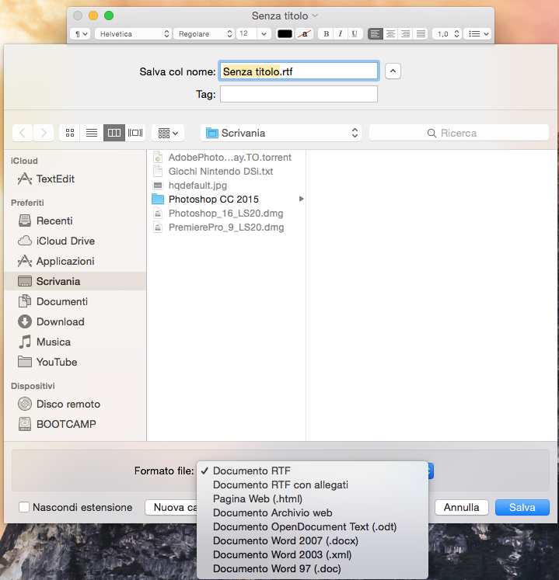The width and height of the screenshot is (559, 580).
Task: Enable the Nascondi estensione checkbox
Action: click(24, 507)
